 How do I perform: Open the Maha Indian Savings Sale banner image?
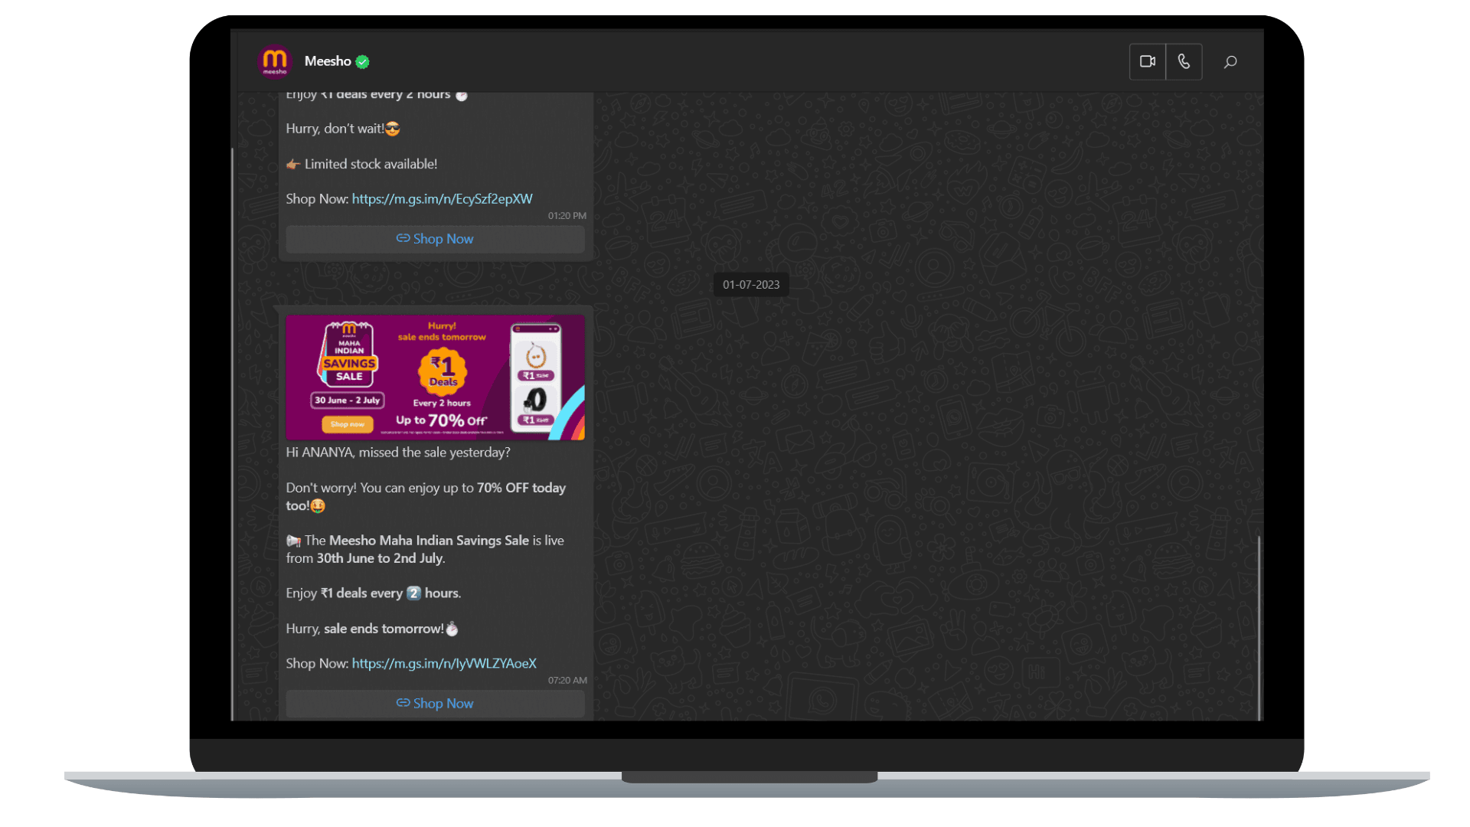(435, 378)
